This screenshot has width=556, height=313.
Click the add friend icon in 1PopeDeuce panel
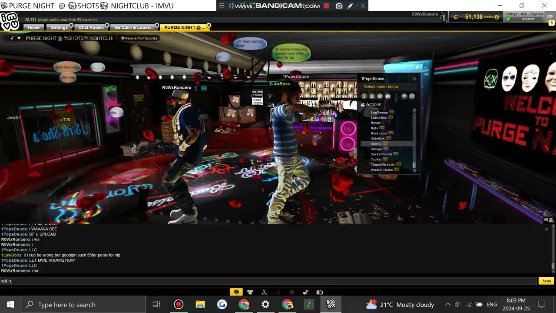[x=372, y=96]
